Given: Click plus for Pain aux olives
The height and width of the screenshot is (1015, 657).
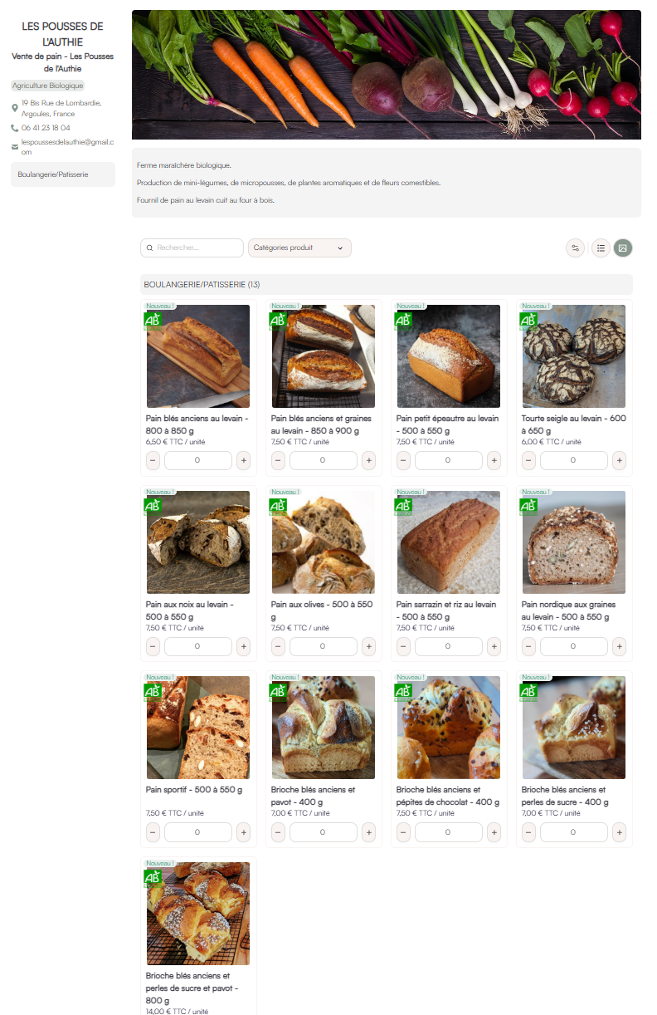Looking at the screenshot, I should pyautogui.click(x=368, y=645).
